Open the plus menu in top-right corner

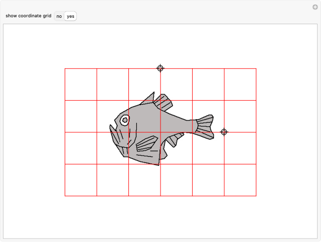(x=315, y=7)
